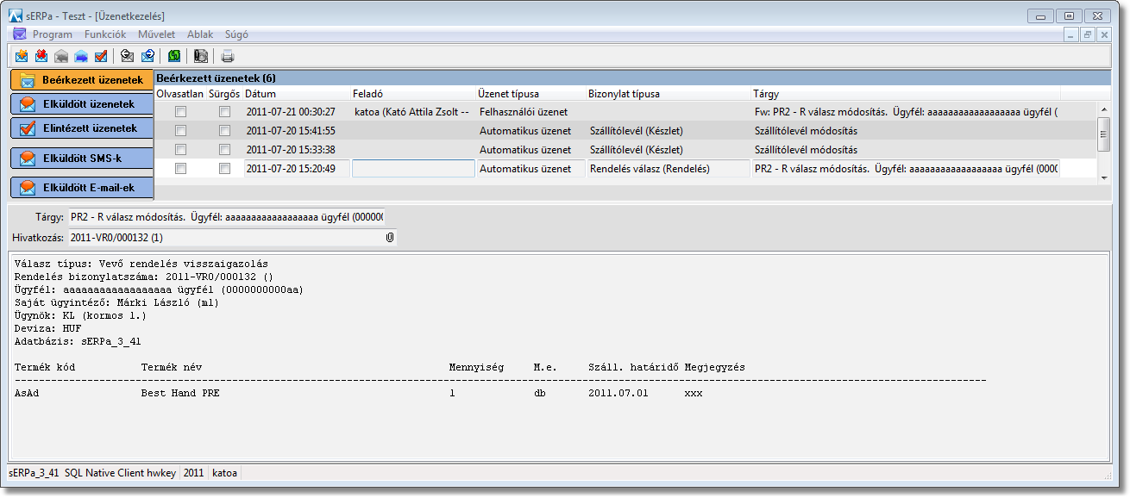The height and width of the screenshot is (498, 1130).
Task: Click the printer icon in toolbar
Action: point(228,57)
